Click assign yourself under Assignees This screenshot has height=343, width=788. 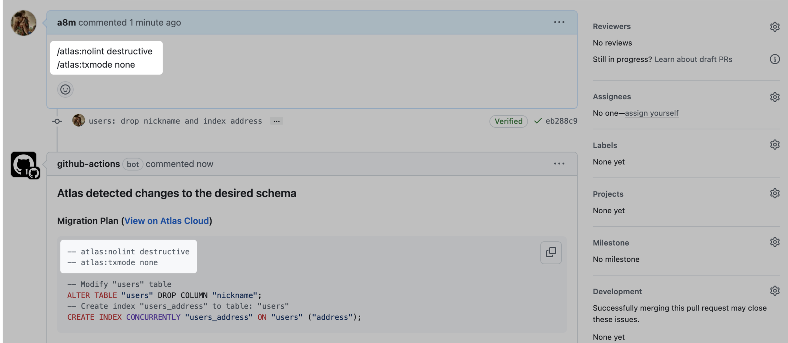tap(651, 113)
